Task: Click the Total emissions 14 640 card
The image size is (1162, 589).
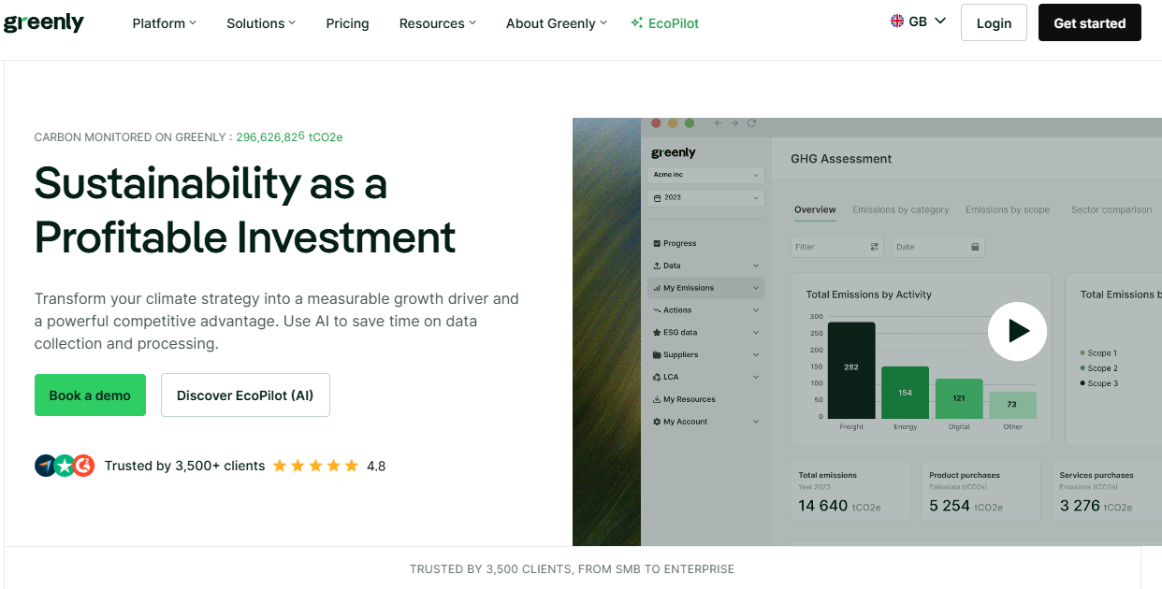Action: [x=850, y=491]
